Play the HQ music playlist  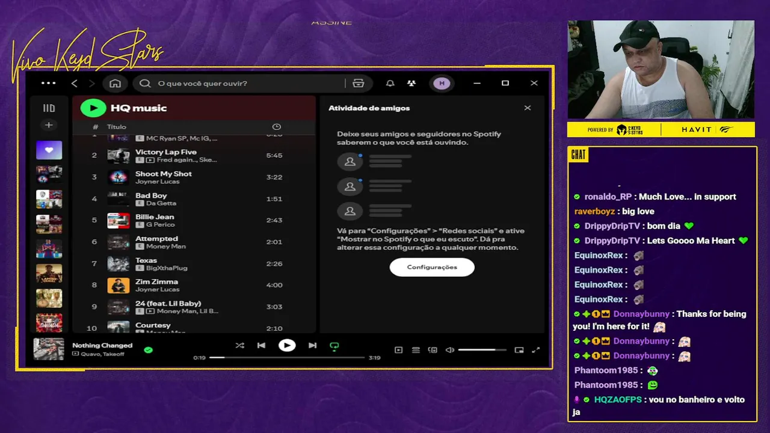point(93,108)
